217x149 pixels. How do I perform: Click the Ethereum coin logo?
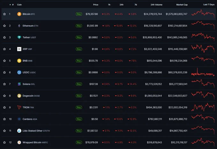coord(19,26)
